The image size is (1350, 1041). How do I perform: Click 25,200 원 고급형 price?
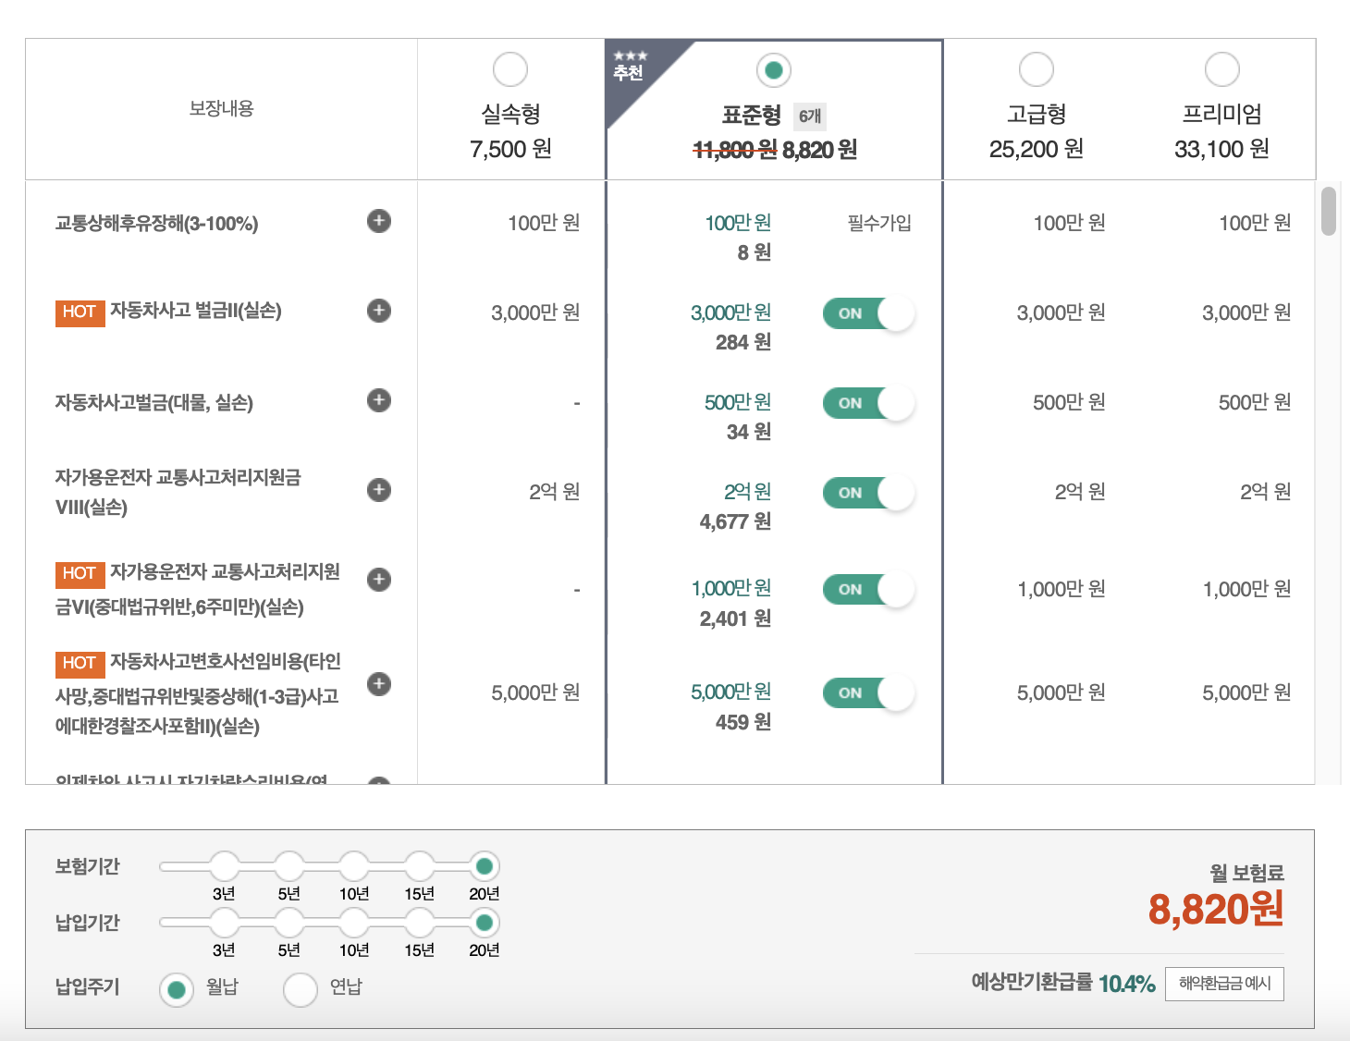(1037, 149)
